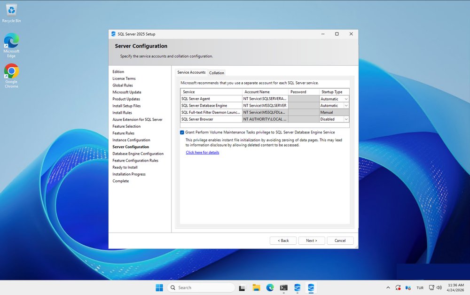This screenshot has height=295, width=470.
Task: Uncheck Grant Perform Volume Maintenance Tasks checkbox
Action: [182, 132]
